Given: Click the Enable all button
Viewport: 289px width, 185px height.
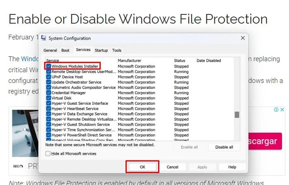Looking at the screenshot, I should point(189,147).
